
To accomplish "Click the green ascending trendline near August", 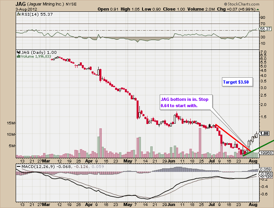I will coord(258,148).
